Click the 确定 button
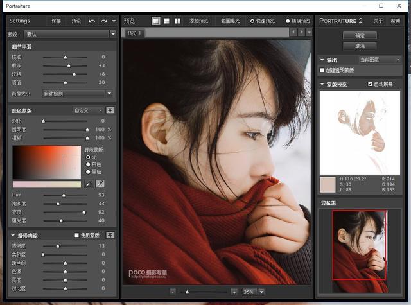Image resolution: width=411 pixels, height=305 pixels. 359,35
